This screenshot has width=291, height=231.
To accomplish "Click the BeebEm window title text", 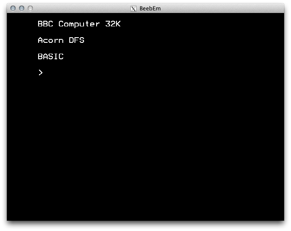I will pyautogui.click(x=150, y=9).
